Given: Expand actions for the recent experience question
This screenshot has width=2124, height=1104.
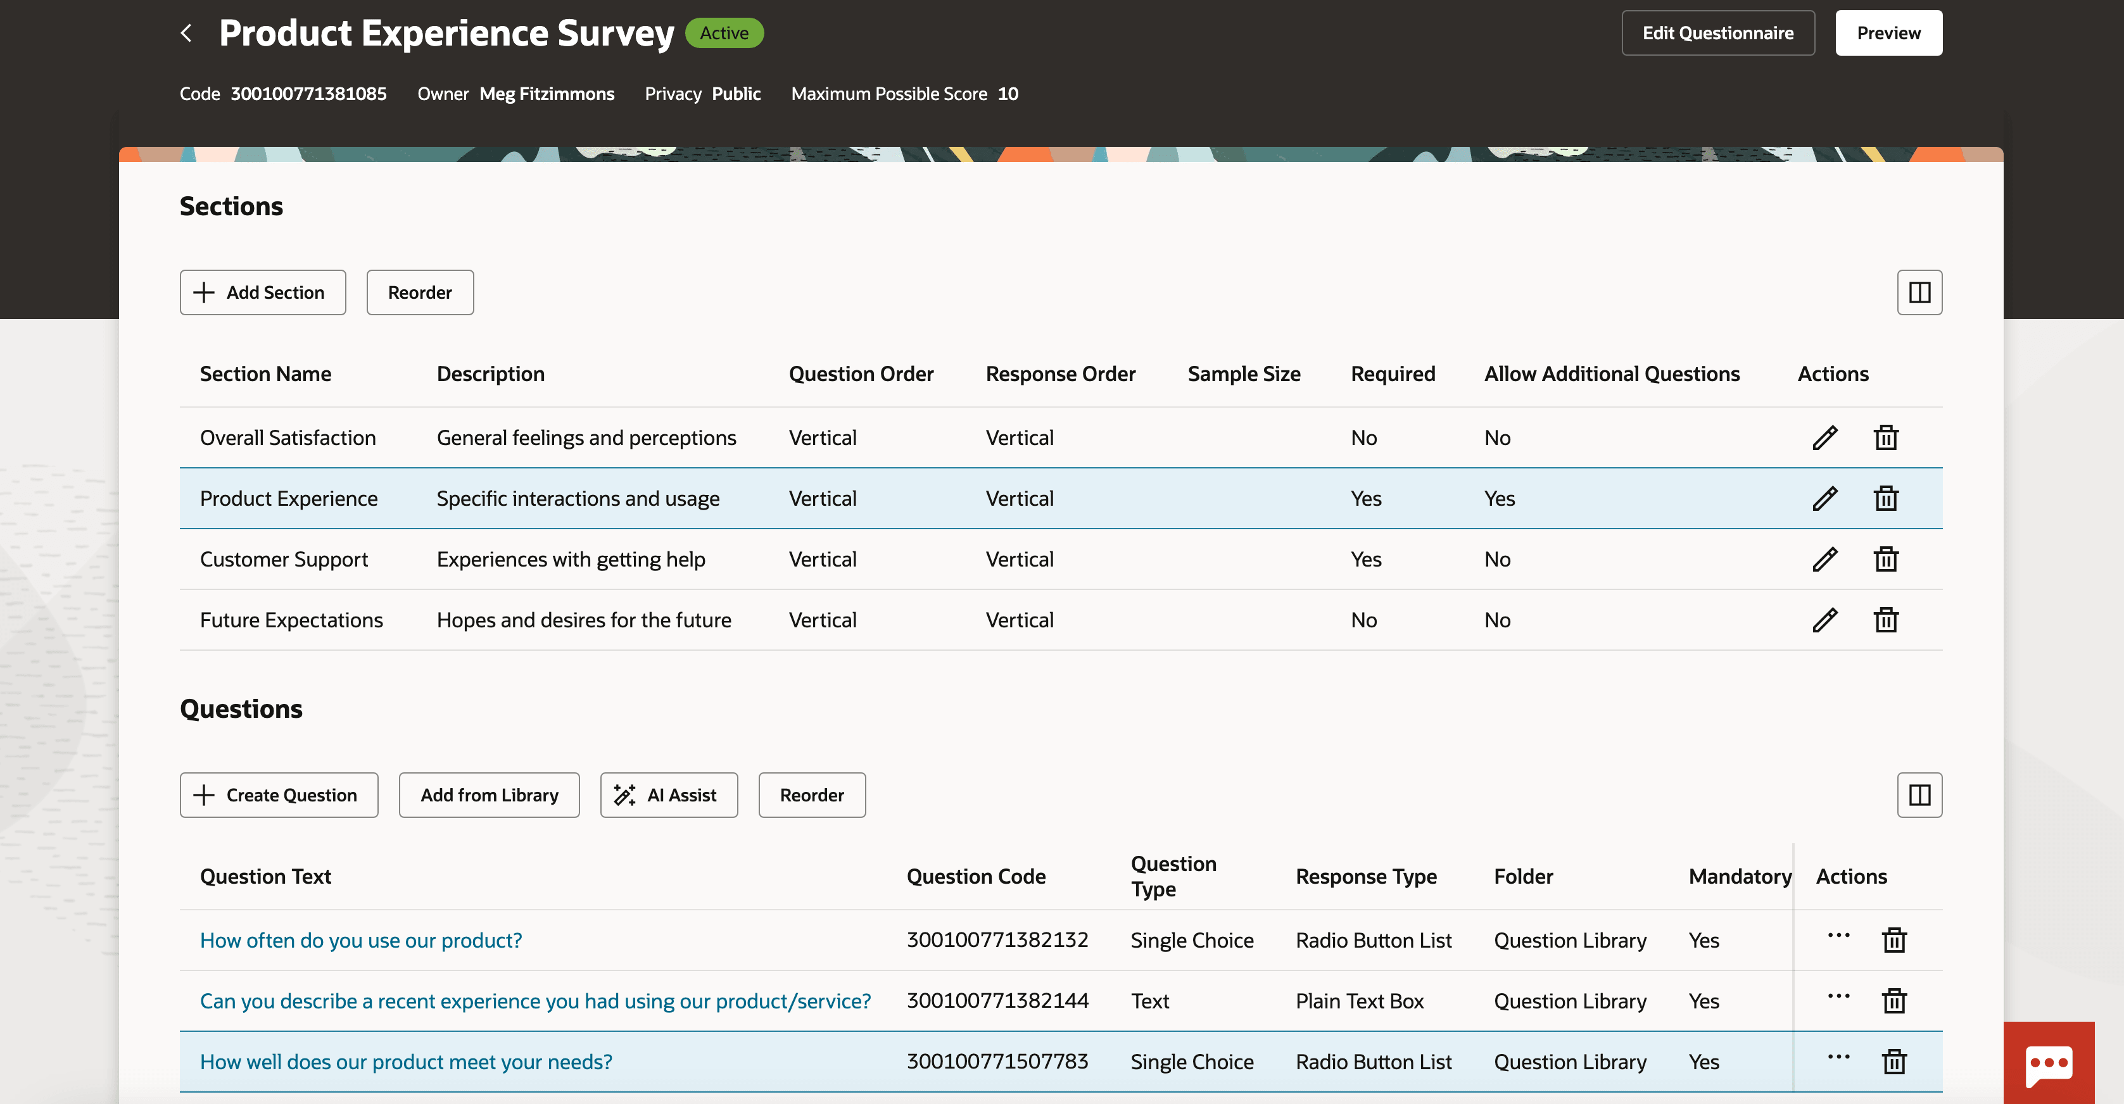Looking at the screenshot, I should point(1839,1000).
